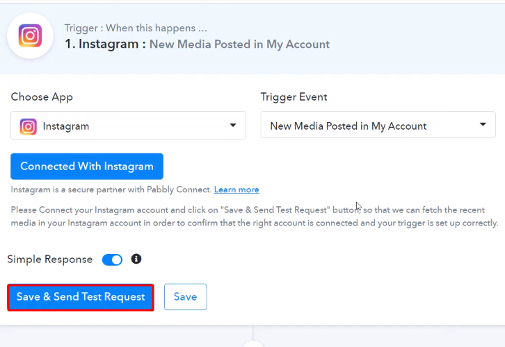Open the Simple Response info icon

[x=136, y=259]
